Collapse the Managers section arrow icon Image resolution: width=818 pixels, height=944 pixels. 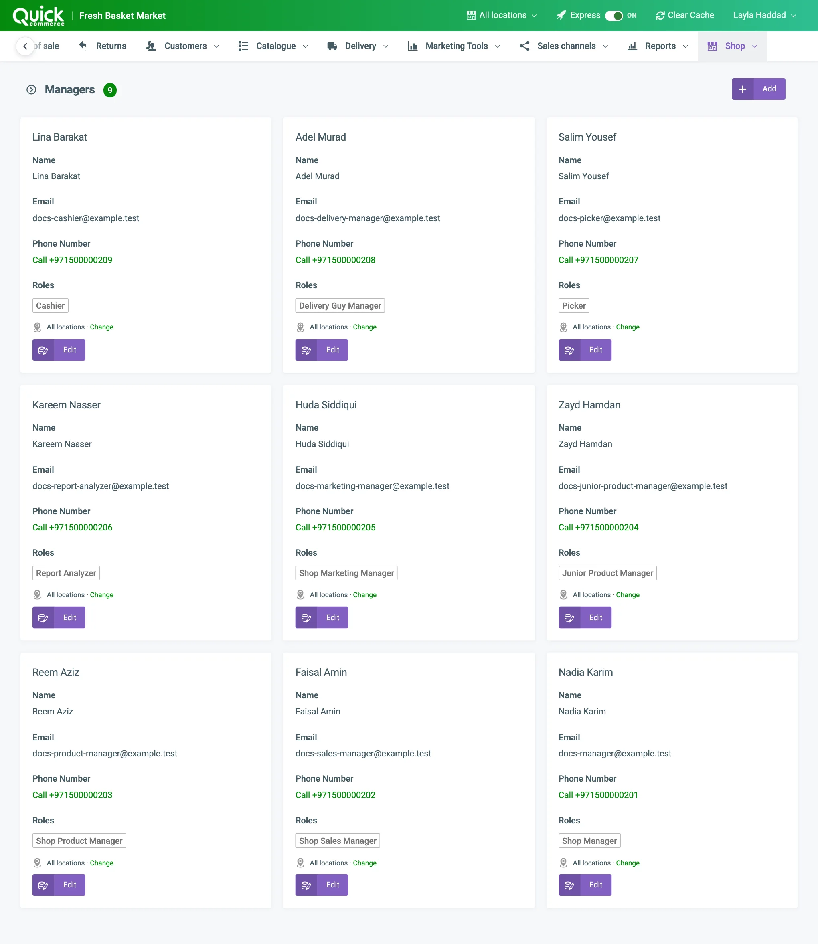pos(32,90)
